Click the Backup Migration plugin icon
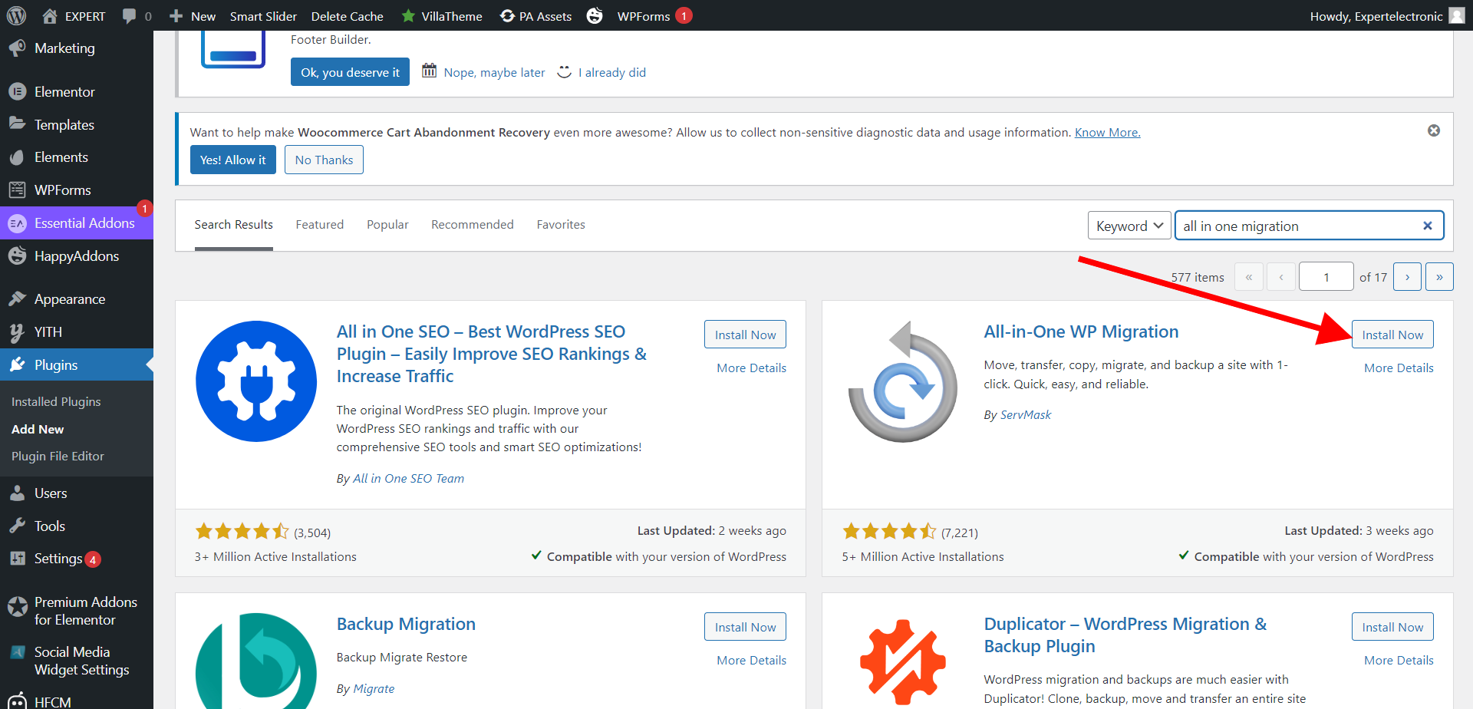This screenshot has height=709, width=1473. coord(256,661)
